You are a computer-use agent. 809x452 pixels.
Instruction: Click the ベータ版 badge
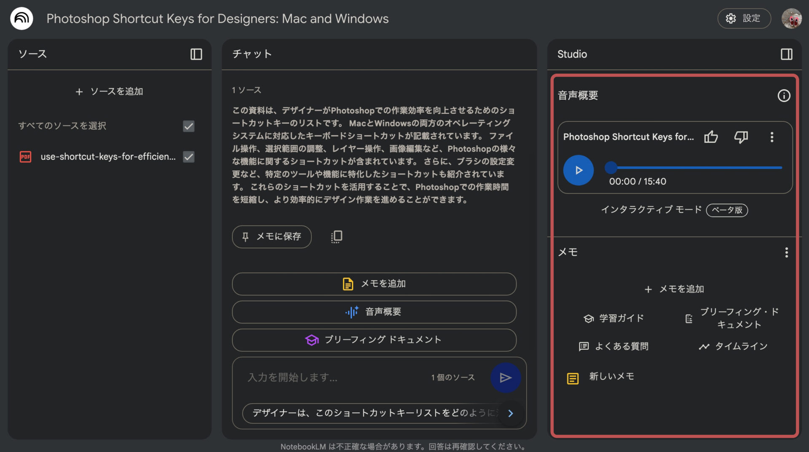tap(727, 210)
